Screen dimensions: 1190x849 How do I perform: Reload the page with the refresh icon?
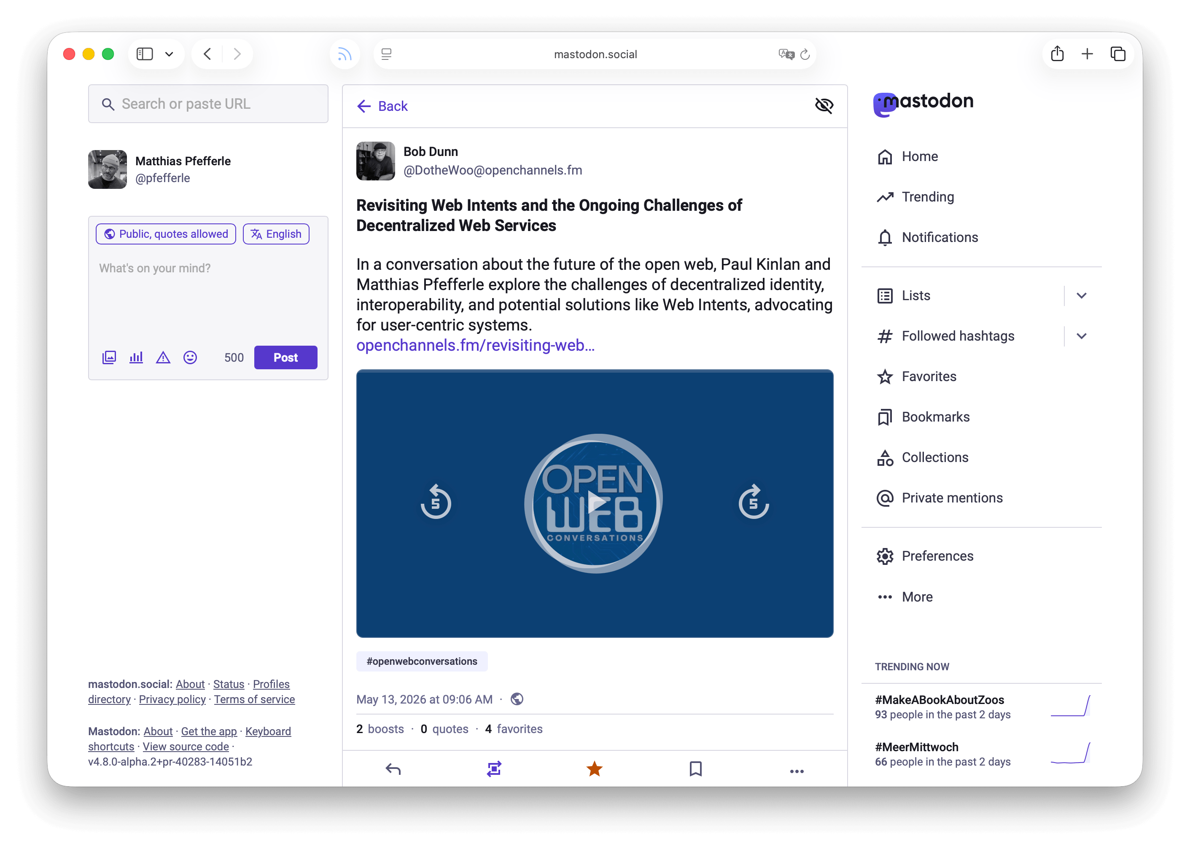click(805, 54)
